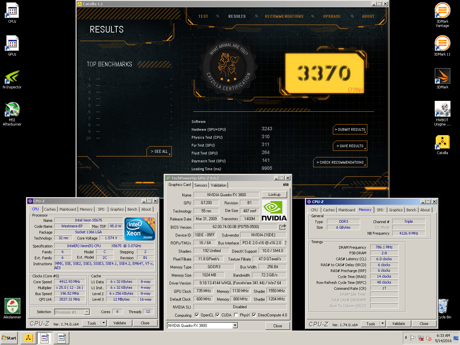This screenshot has height=345, width=460.
Task: Click Validate in left CPU-Z
Action: (120, 323)
